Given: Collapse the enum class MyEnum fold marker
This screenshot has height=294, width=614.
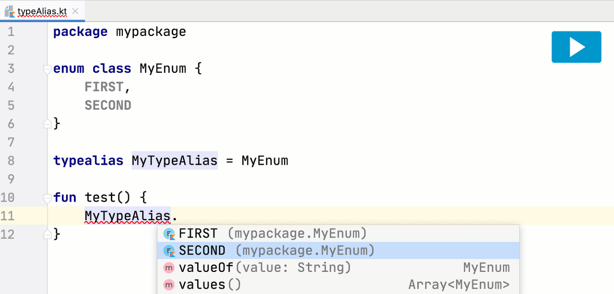Looking at the screenshot, I should tap(47, 69).
